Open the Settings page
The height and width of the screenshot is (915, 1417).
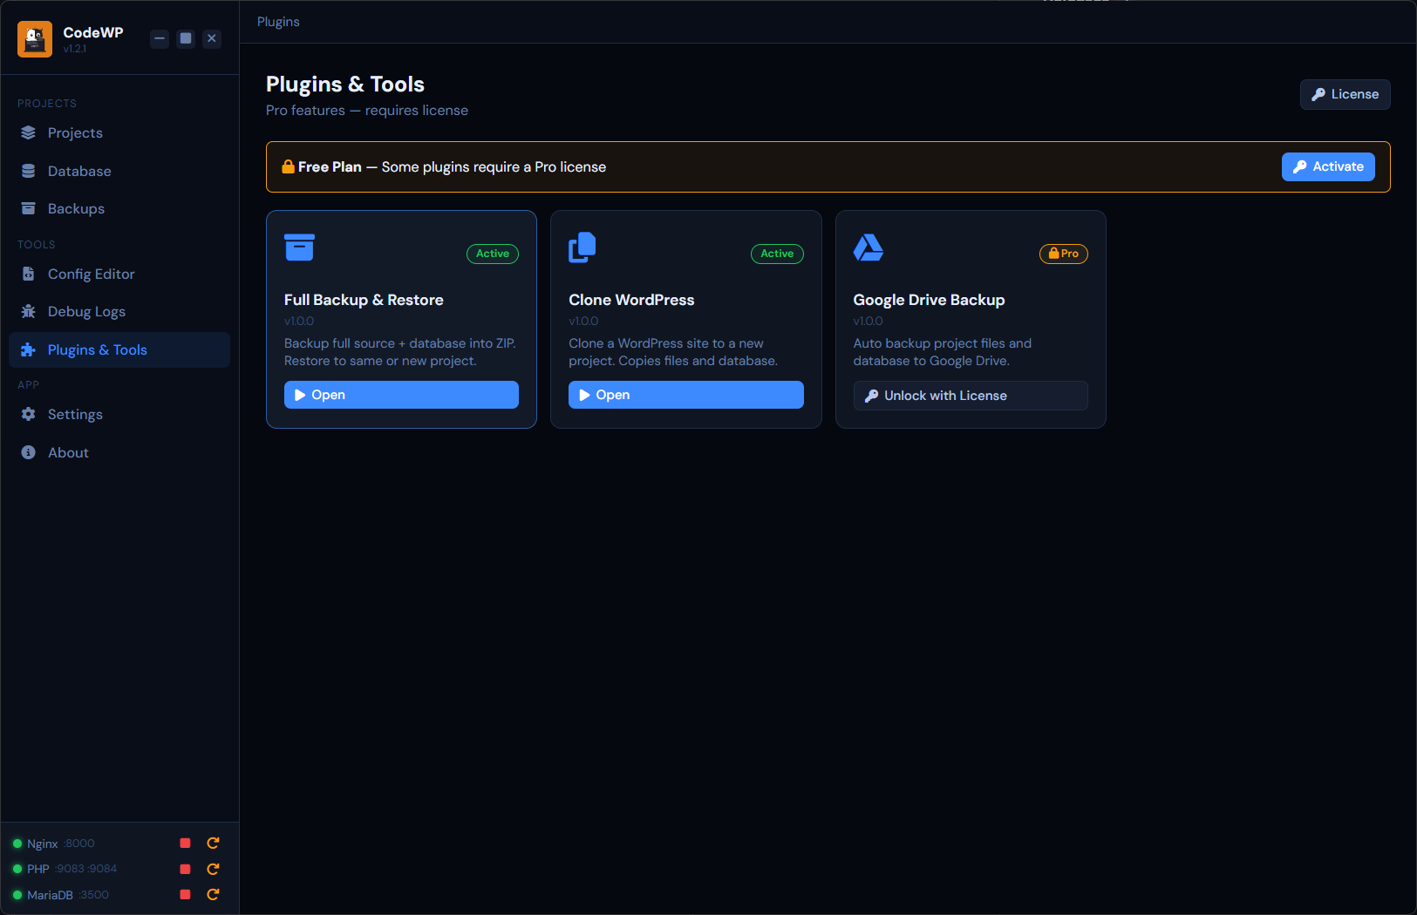pos(75,415)
